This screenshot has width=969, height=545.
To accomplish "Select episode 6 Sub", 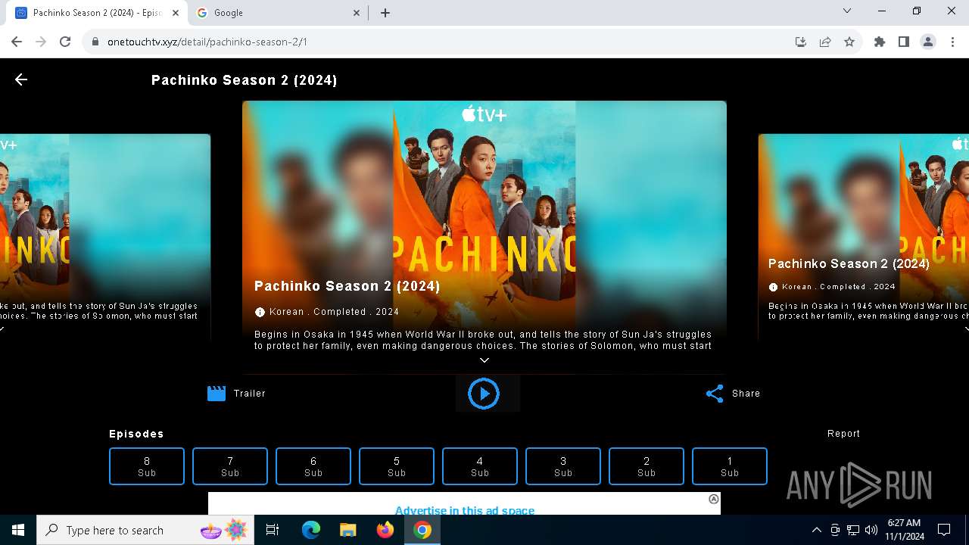I will pos(313,466).
